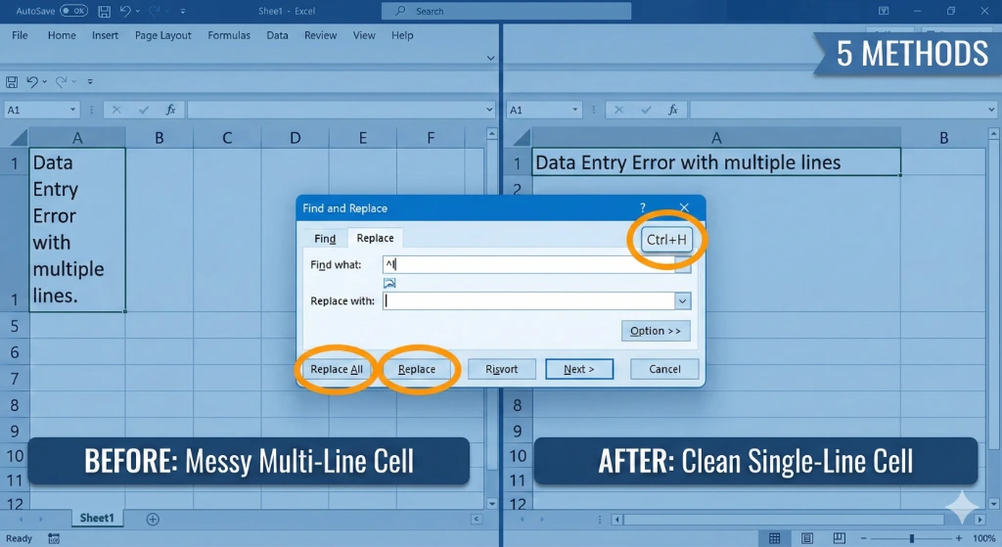The height and width of the screenshot is (547, 1002).
Task: Click the zoom slider handle
Action: pos(912,539)
